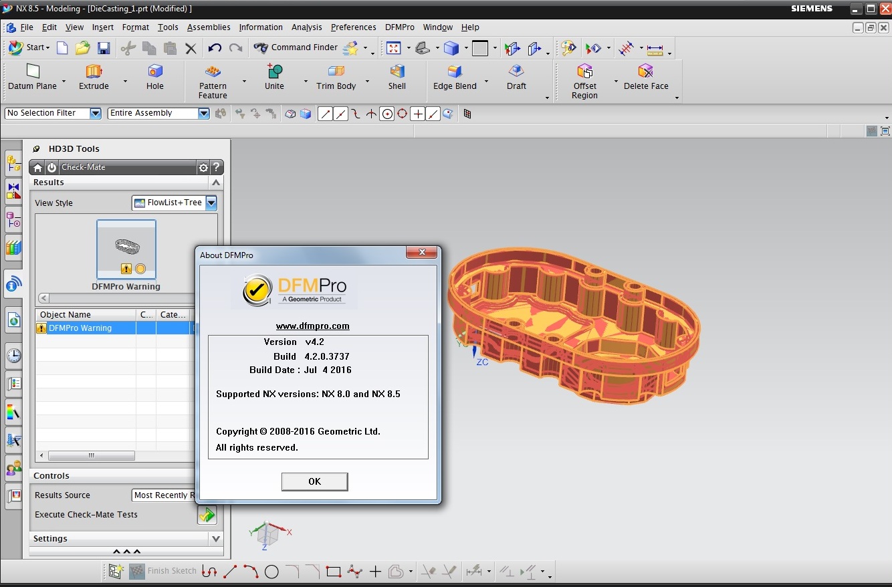Toggle the Arc Center snap point

387,114
